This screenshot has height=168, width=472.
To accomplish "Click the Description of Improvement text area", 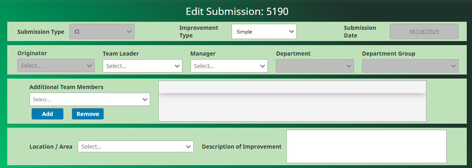I will click(366, 147).
